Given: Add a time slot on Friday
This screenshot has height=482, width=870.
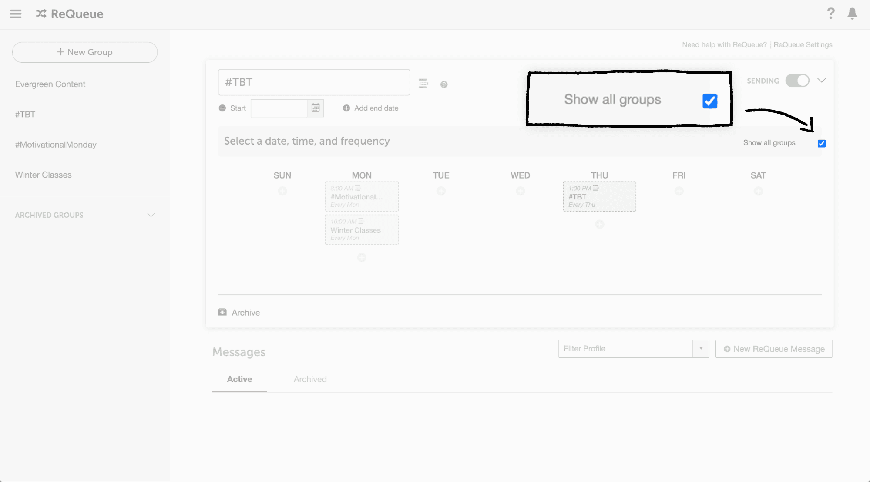Looking at the screenshot, I should pyautogui.click(x=679, y=191).
